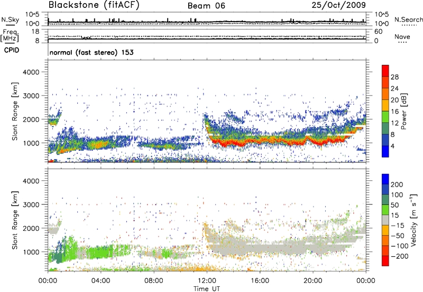Click the yellow Power colorbar segment between 16 and 20
Screen dimensions: 423x292
(x=385, y=105)
